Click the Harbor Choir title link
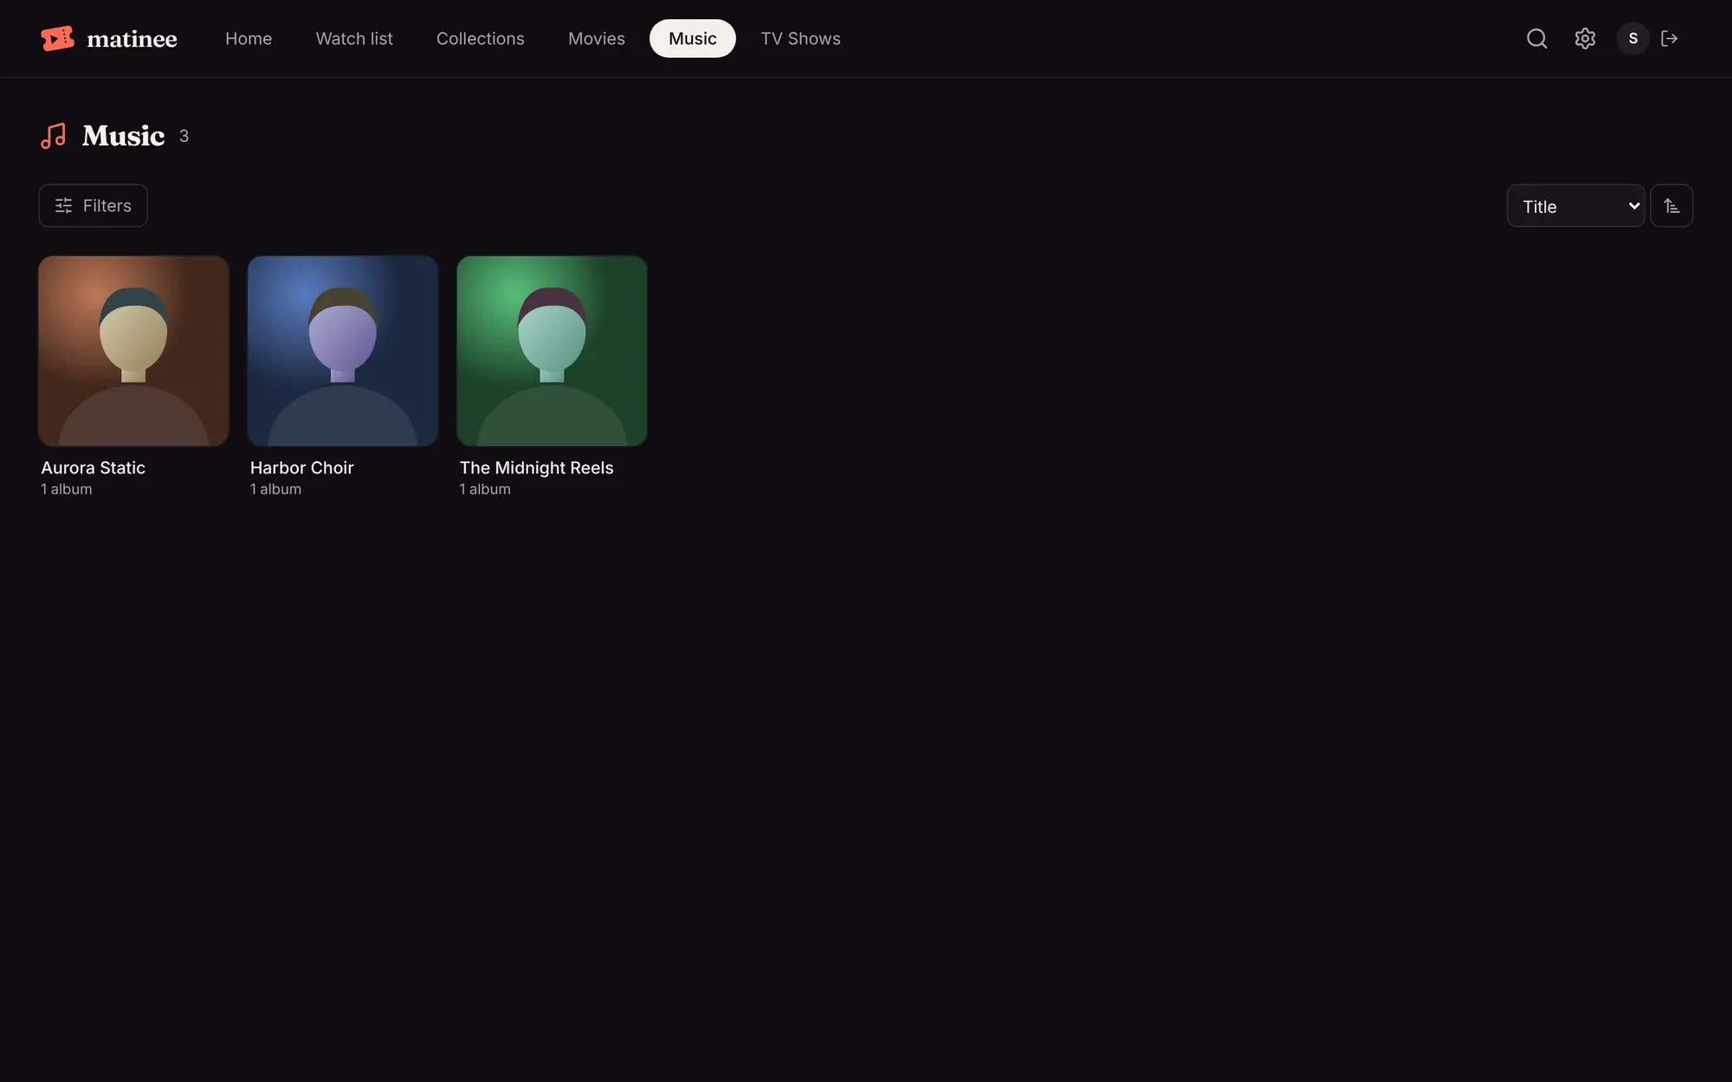 [x=302, y=468]
